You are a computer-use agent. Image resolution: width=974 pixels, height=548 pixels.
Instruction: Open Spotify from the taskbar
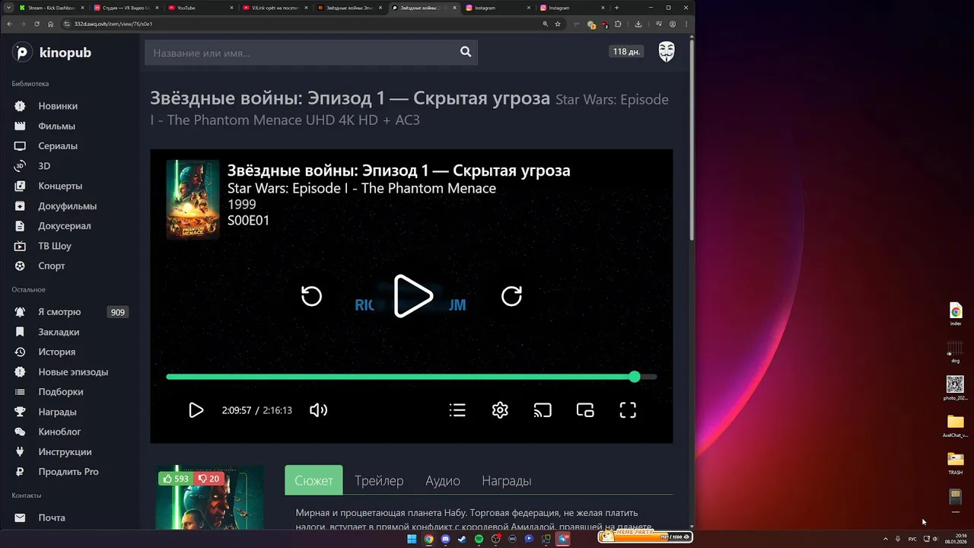coord(479,539)
